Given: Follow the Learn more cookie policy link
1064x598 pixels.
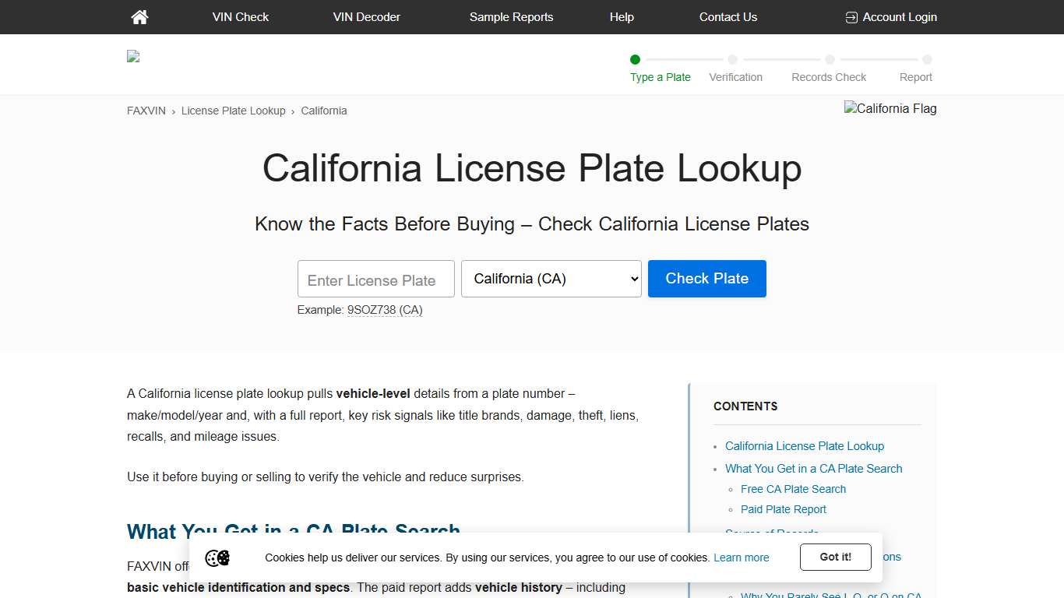Looking at the screenshot, I should [x=741, y=558].
